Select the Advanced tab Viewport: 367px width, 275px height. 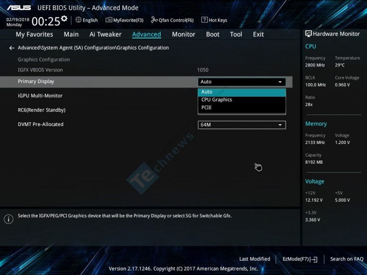tap(146, 34)
